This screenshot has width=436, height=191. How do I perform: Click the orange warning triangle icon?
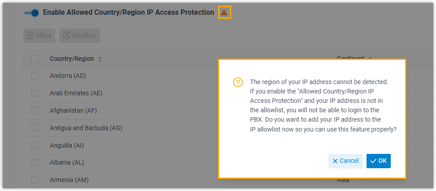[x=224, y=13]
